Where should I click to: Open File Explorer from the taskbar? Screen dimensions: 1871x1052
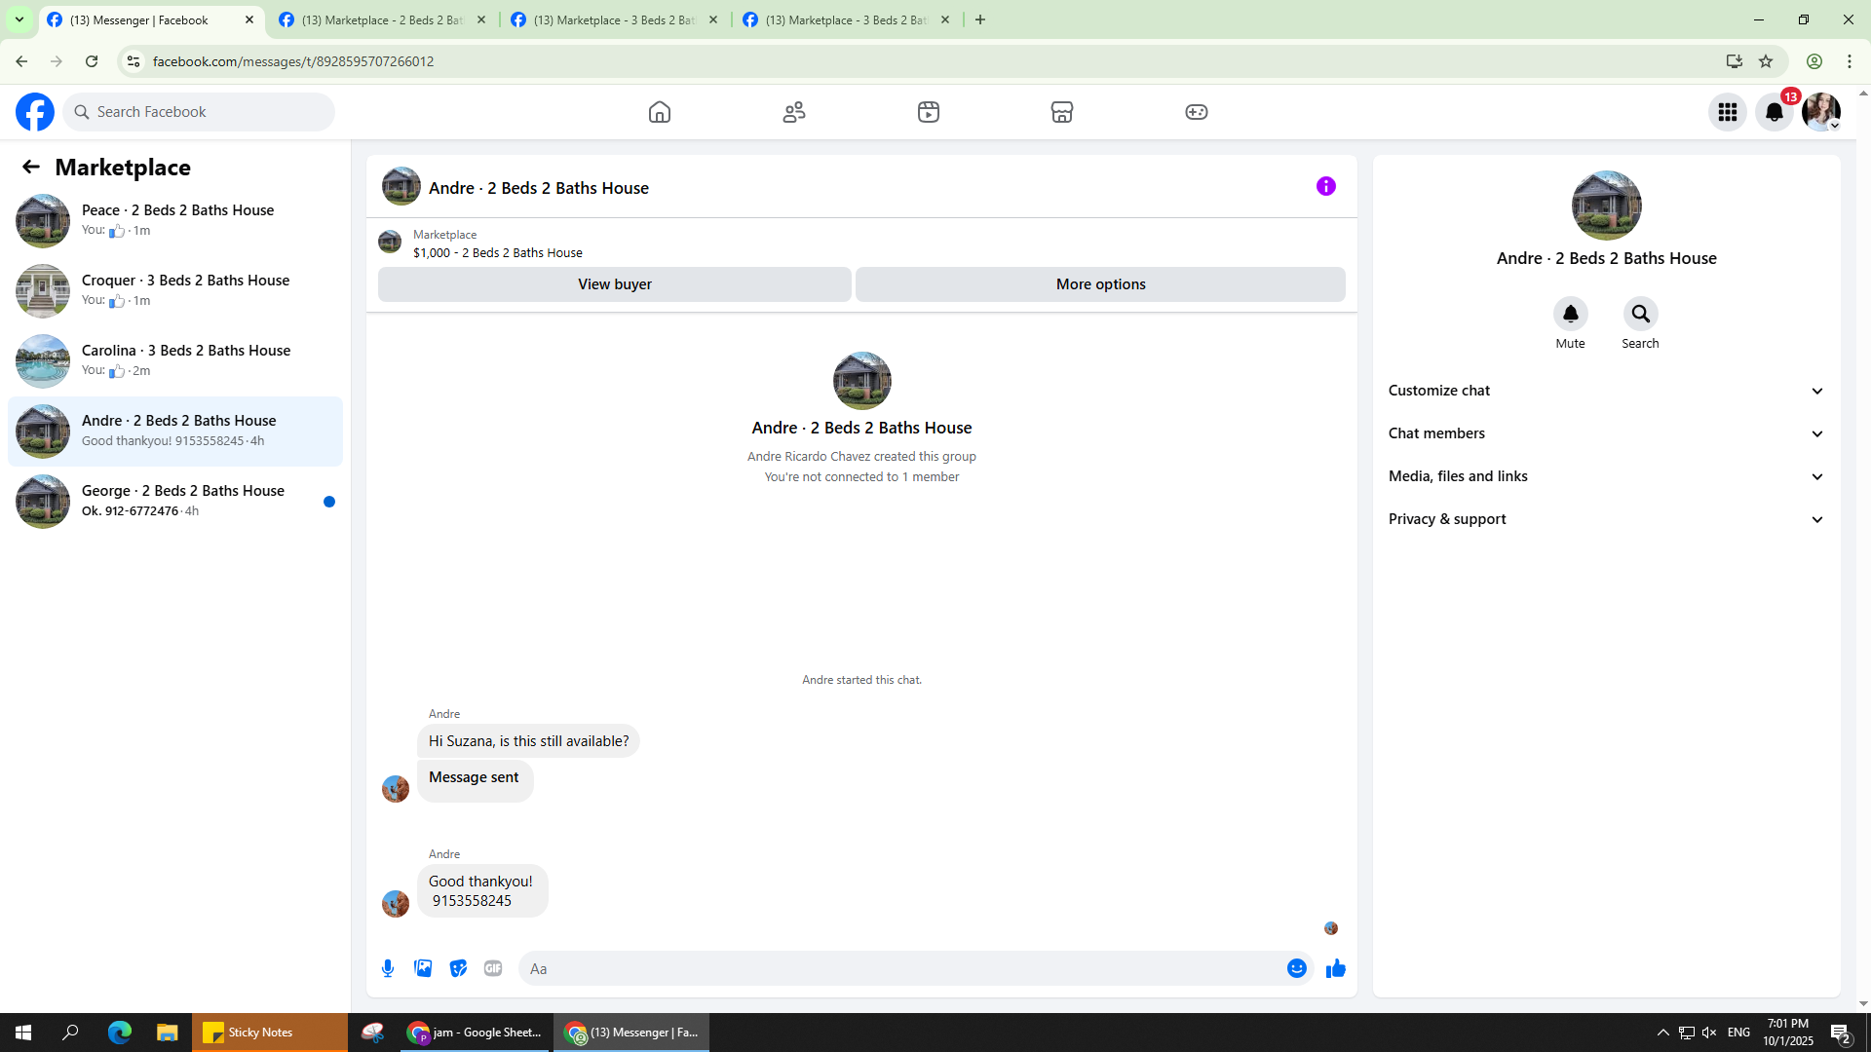click(x=168, y=1033)
